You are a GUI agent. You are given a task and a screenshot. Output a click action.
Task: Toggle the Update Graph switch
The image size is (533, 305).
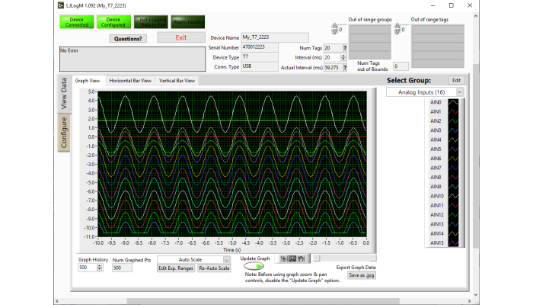click(x=254, y=266)
